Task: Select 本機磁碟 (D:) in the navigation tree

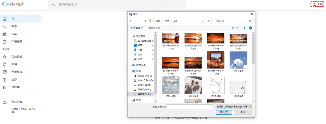Action: 144,85
